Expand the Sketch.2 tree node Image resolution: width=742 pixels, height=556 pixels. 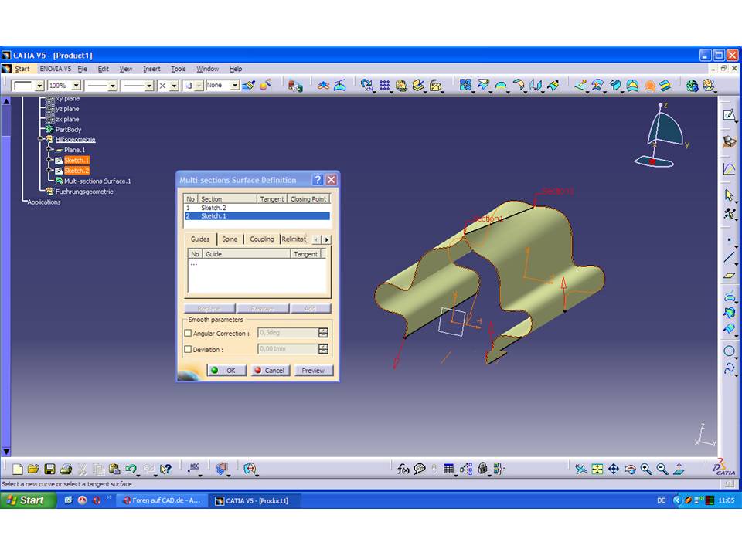[49, 170]
